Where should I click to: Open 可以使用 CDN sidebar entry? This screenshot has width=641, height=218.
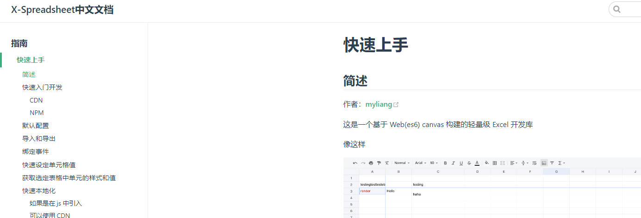[50, 215]
